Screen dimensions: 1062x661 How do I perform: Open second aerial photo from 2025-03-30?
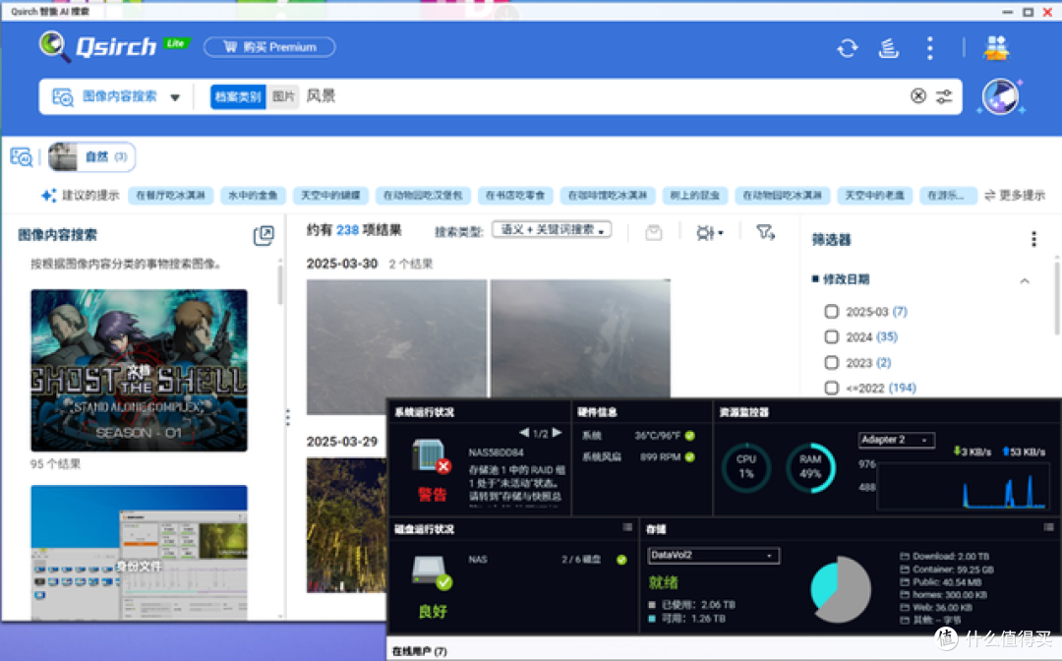580,338
